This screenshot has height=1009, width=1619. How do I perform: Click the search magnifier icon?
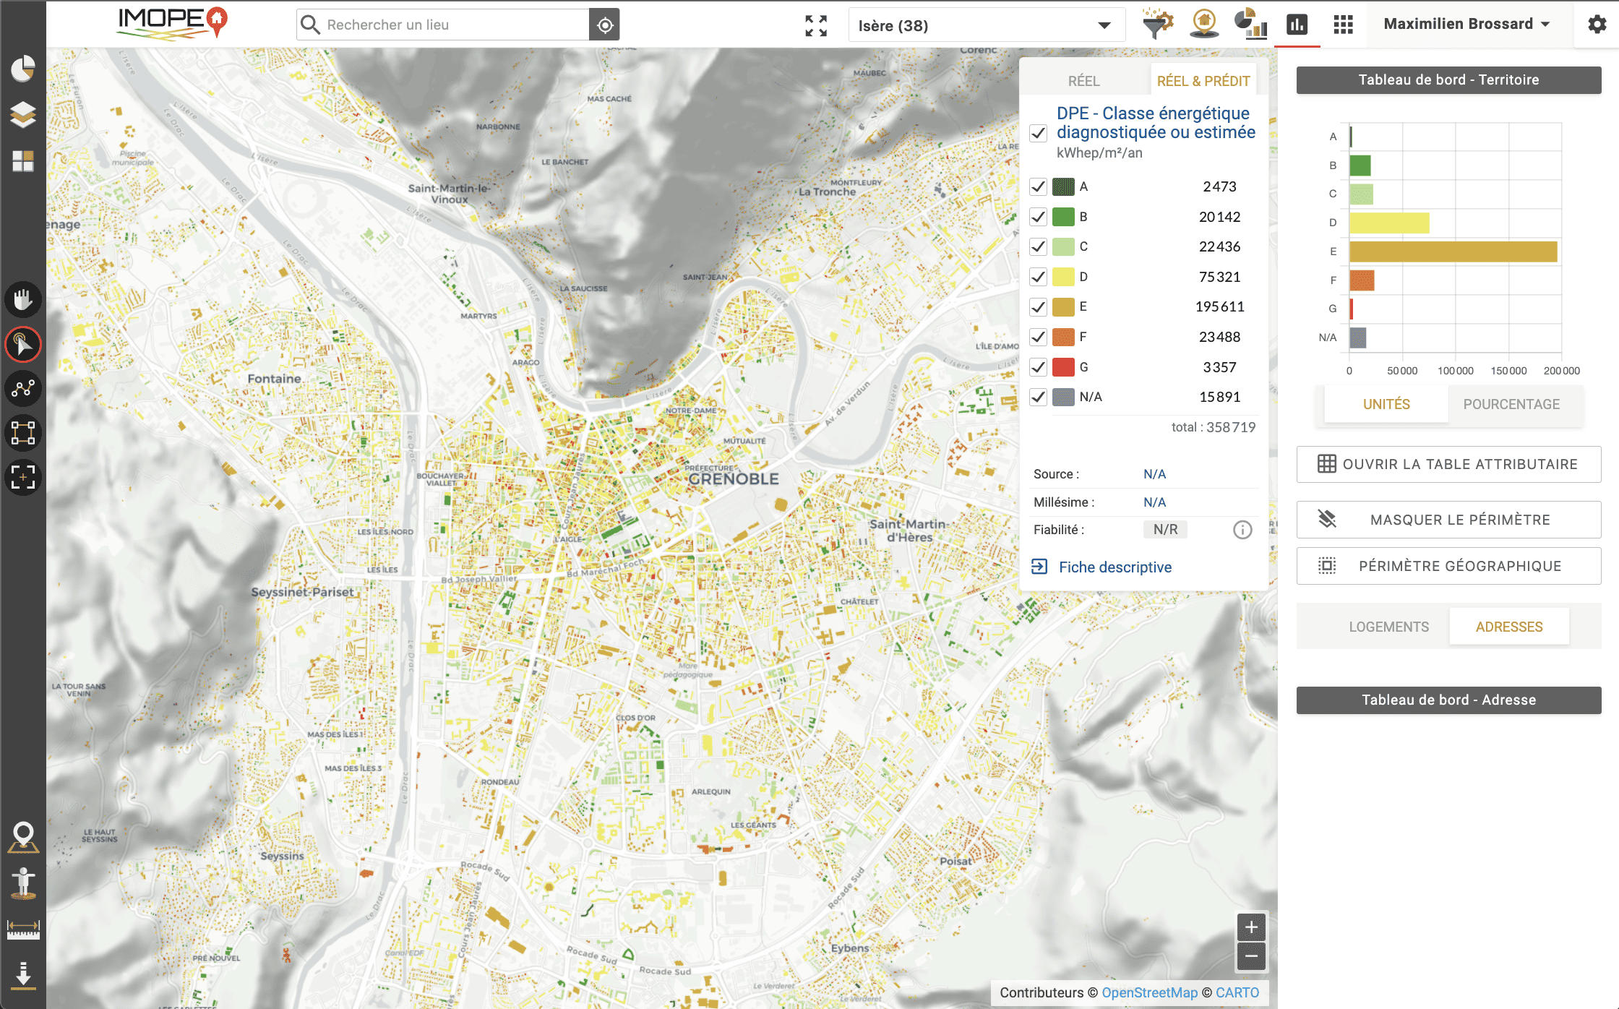coord(310,25)
